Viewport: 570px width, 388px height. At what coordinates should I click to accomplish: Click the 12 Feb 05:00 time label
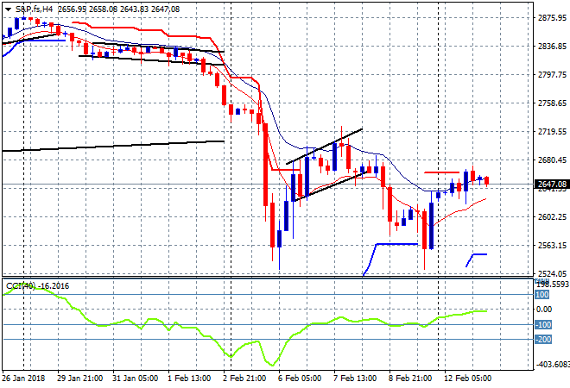pos(467,379)
